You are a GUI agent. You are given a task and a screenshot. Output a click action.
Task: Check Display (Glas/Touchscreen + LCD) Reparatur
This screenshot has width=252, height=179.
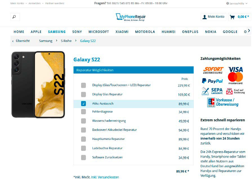click(x=83, y=85)
